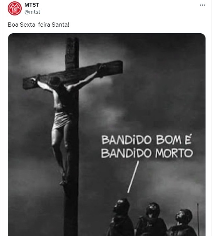Open the MTST profile avatar
The height and width of the screenshot is (236, 216).
[15, 8]
